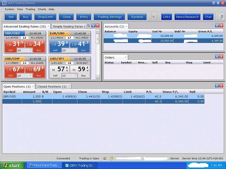Close the Closed Positions tab
This screenshot has height=169, width=226.
tap(69, 86)
